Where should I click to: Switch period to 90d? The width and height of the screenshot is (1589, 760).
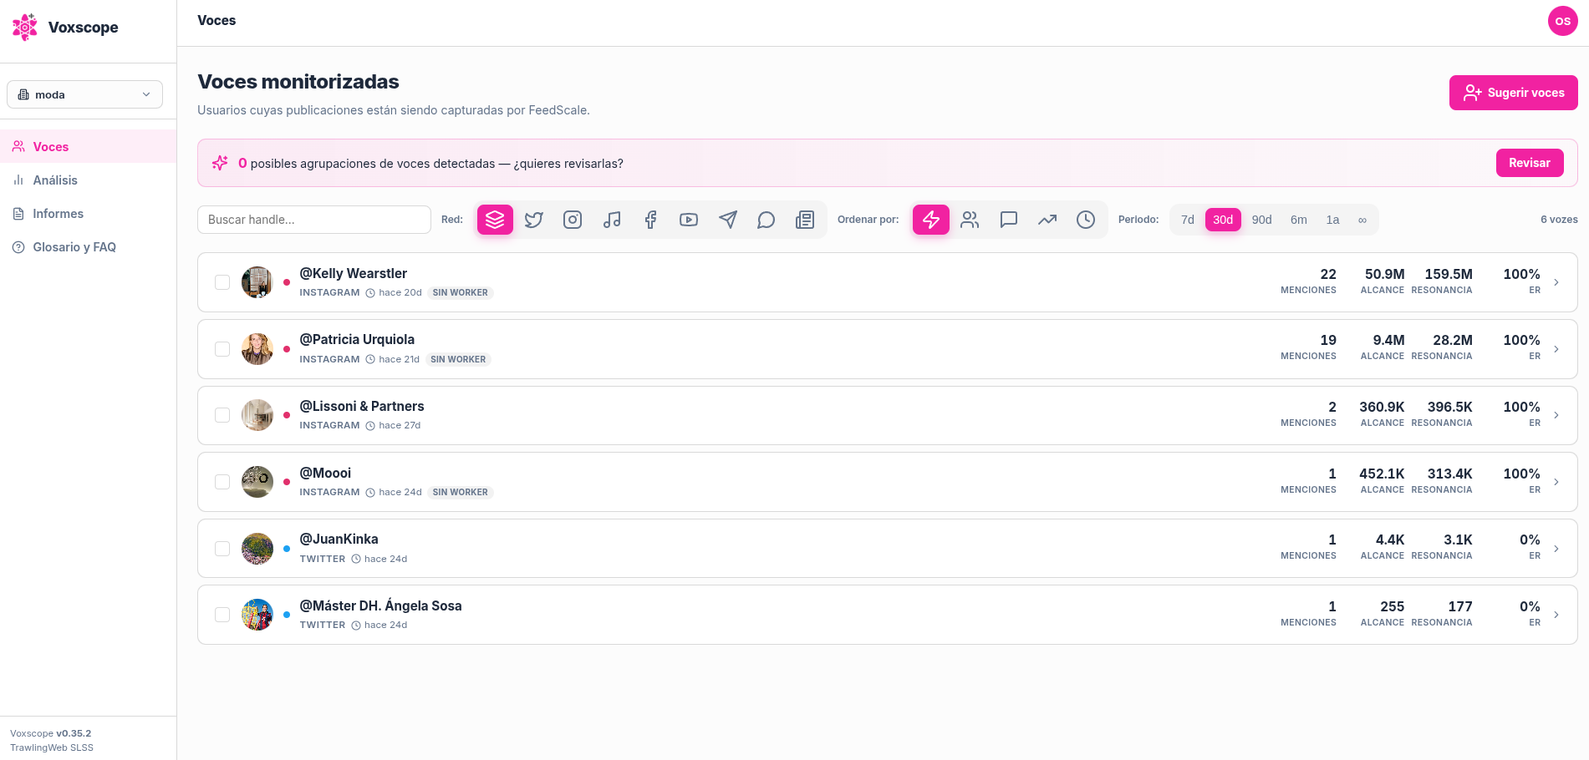pos(1261,220)
